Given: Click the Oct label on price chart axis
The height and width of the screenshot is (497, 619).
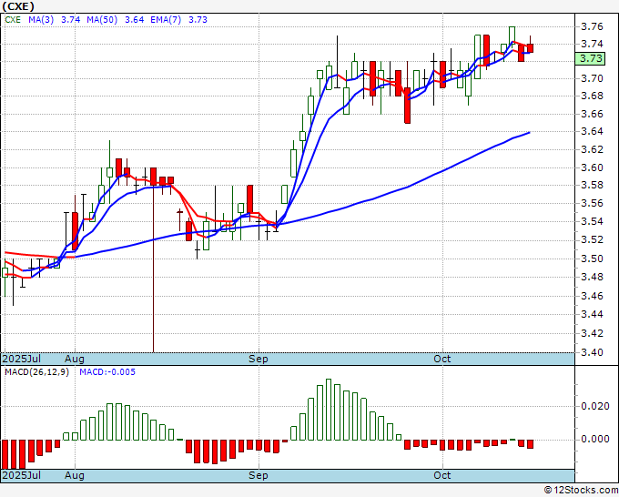Looking at the screenshot, I should (442, 359).
